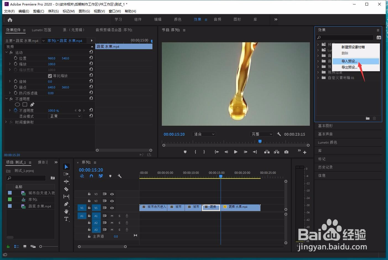Image resolution: width=388 pixels, height=260 pixels.
Task: Open the Lumetri 颜色 panel
Action: 328,142
